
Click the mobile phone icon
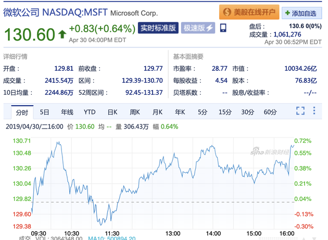point(223,28)
